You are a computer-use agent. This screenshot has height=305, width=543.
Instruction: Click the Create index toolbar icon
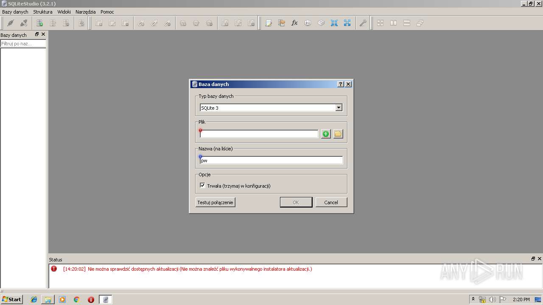point(141,23)
